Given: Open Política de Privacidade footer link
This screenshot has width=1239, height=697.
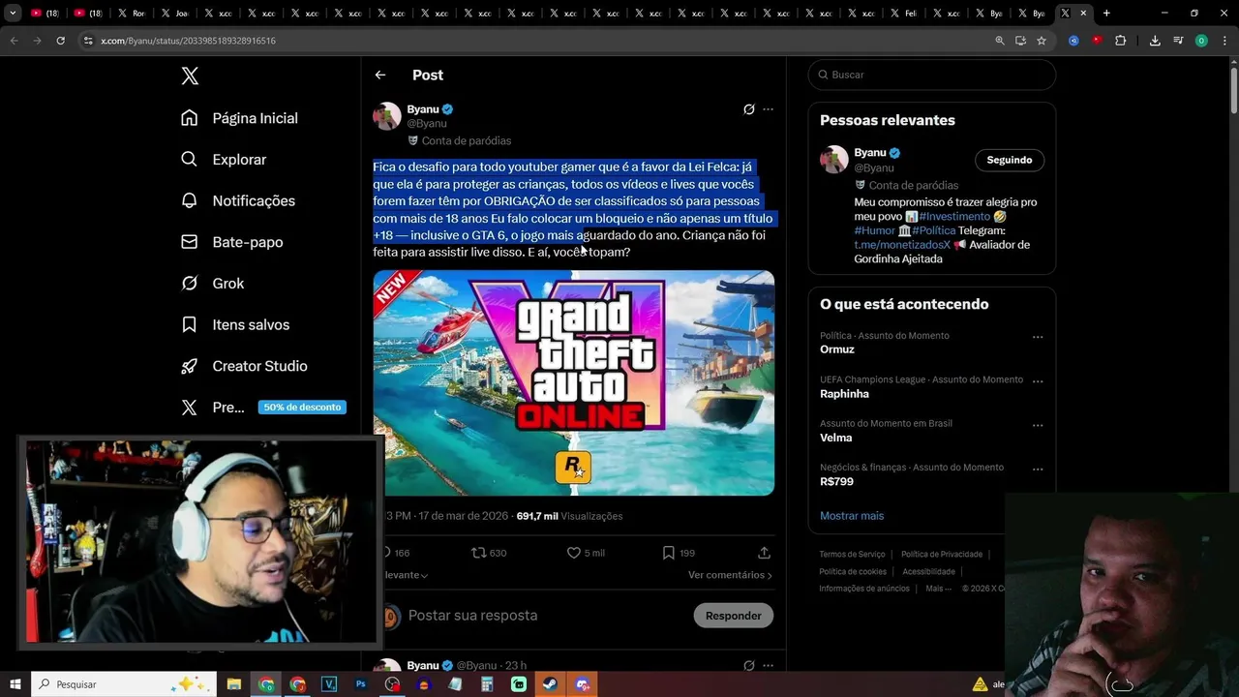Looking at the screenshot, I should coord(942,555).
